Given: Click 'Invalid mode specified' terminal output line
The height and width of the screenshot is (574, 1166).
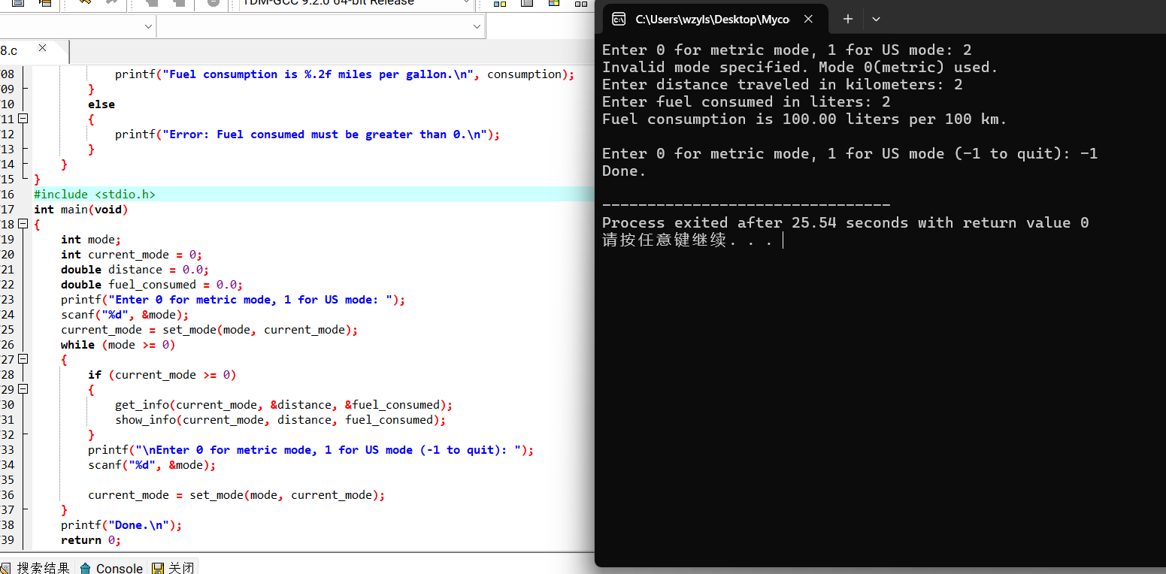Looking at the screenshot, I should point(800,67).
